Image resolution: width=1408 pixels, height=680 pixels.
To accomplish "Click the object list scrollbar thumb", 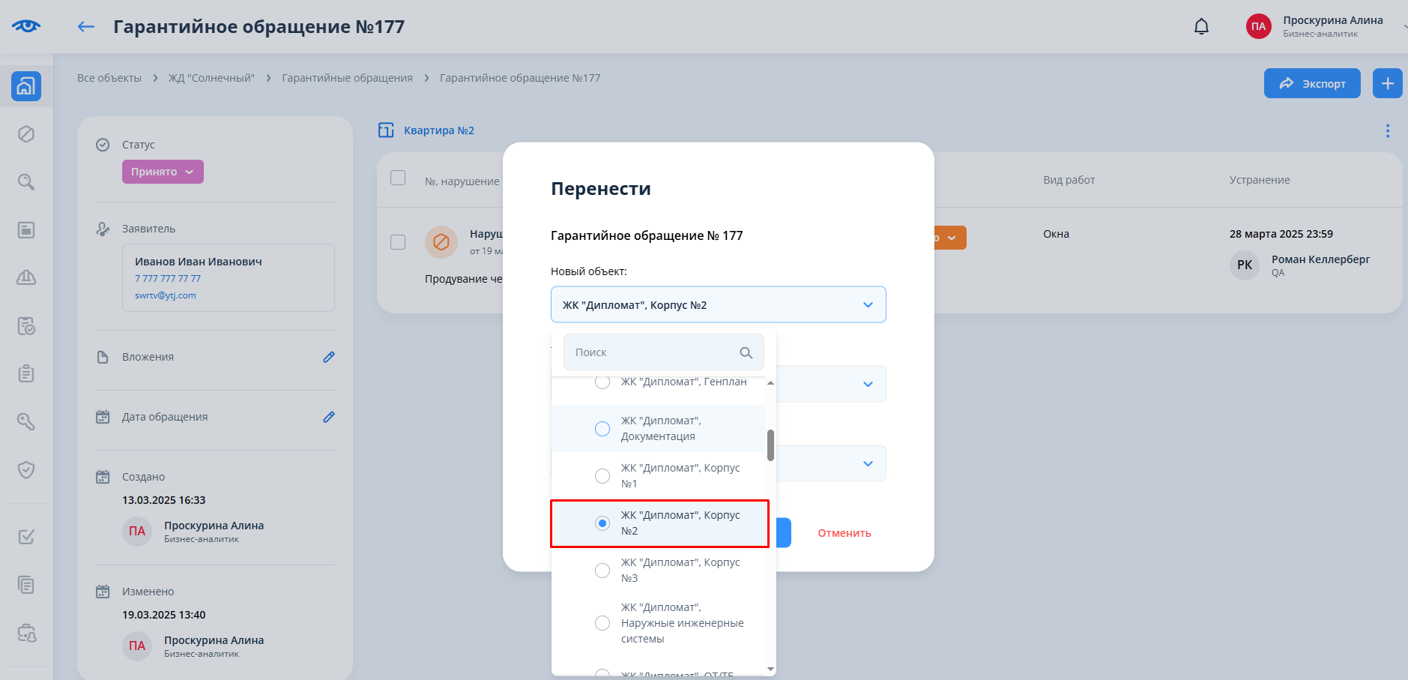I will coord(770,445).
